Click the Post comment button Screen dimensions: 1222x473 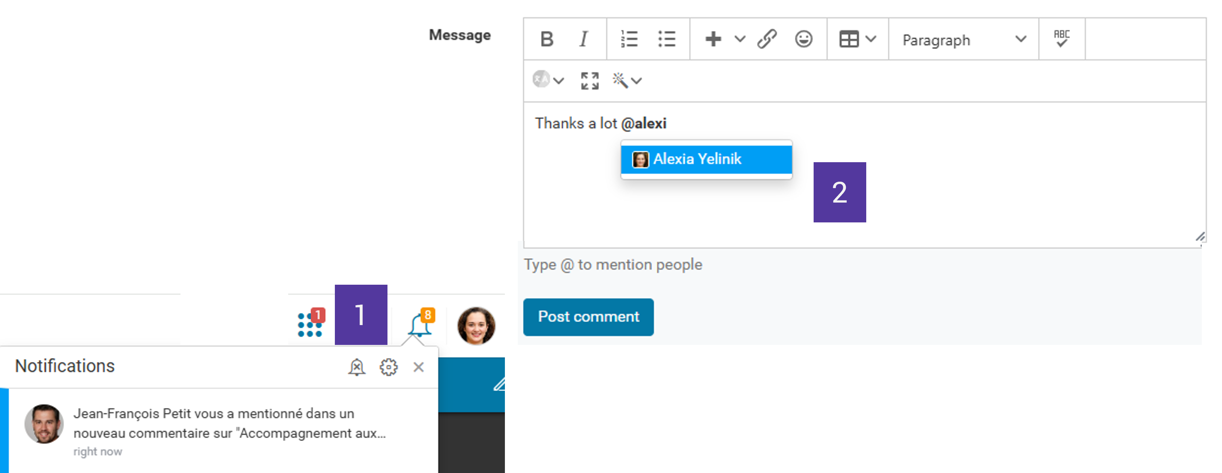[x=588, y=317]
